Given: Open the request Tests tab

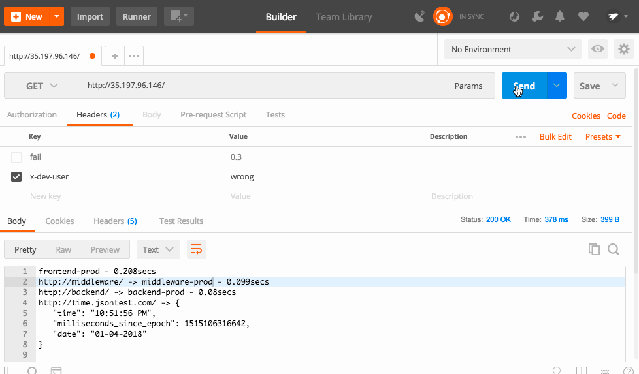Looking at the screenshot, I should tap(275, 115).
